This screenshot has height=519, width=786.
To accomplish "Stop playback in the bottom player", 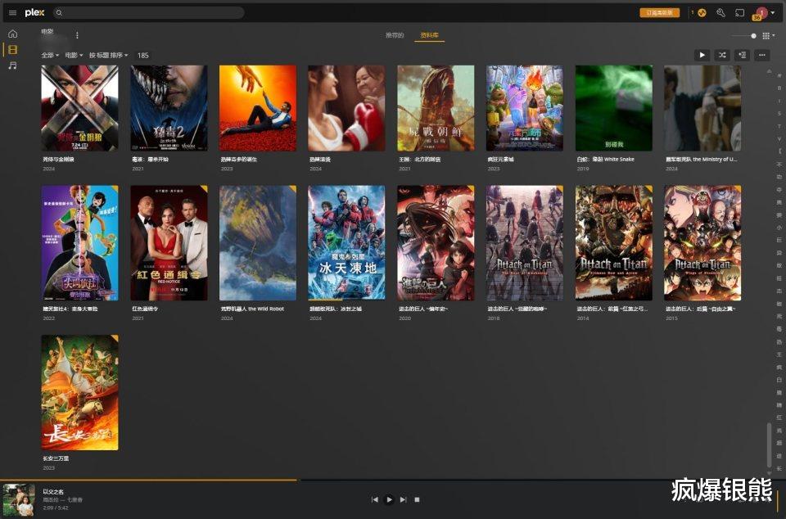I will [x=417, y=499].
